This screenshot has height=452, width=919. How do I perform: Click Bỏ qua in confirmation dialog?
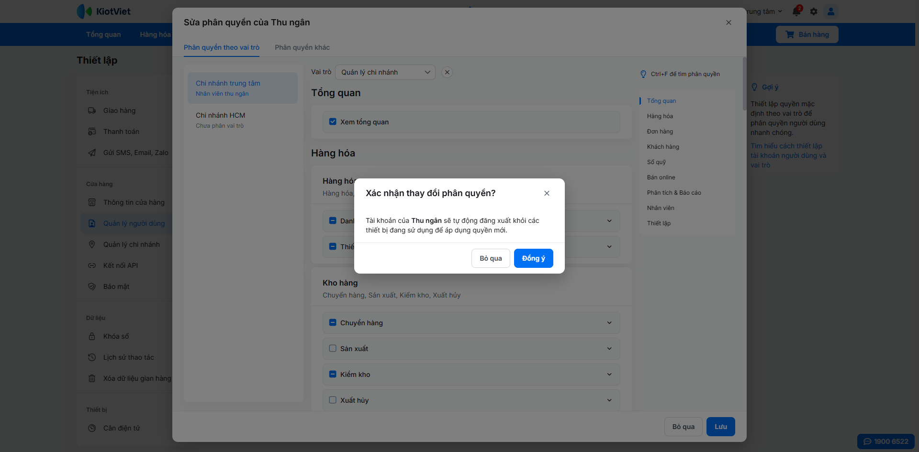[491, 258]
